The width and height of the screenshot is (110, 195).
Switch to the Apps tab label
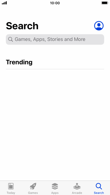pos(55,193)
